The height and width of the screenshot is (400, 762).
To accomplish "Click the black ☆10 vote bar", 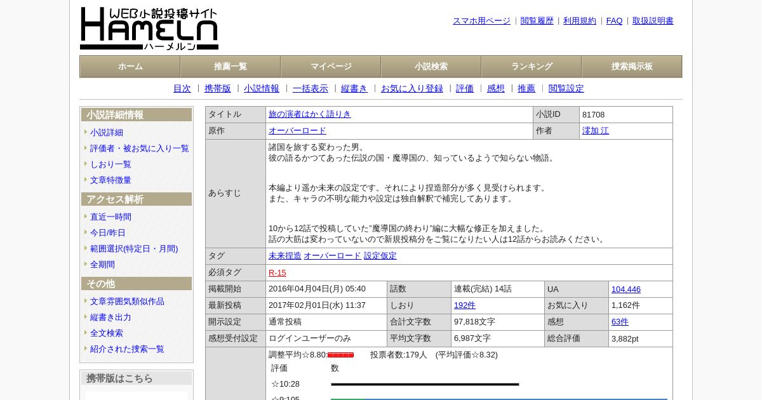I will point(425,384).
